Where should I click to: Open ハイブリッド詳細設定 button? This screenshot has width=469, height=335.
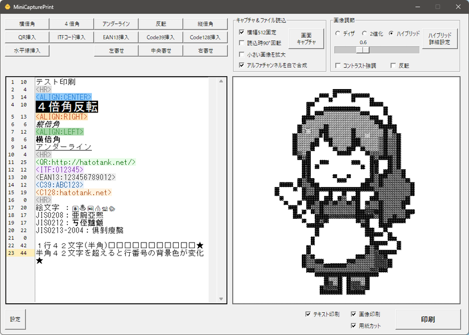pos(439,38)
